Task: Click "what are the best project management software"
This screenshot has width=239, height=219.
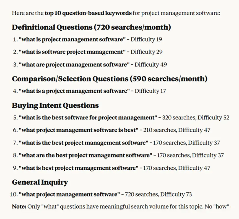Action: click(x=85, y=156)
